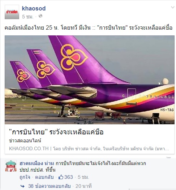Image resolution: width=176 pixels, height=190 pixels.
Task: Open the Thai Airways article image
Action: click(x=90, y=80)
